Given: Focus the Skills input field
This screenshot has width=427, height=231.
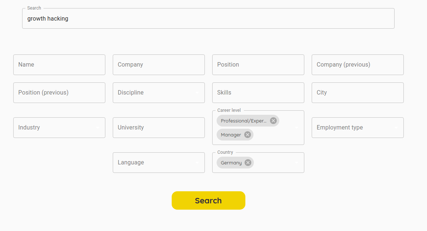Looking at the screenshot, I should [258, 93].
